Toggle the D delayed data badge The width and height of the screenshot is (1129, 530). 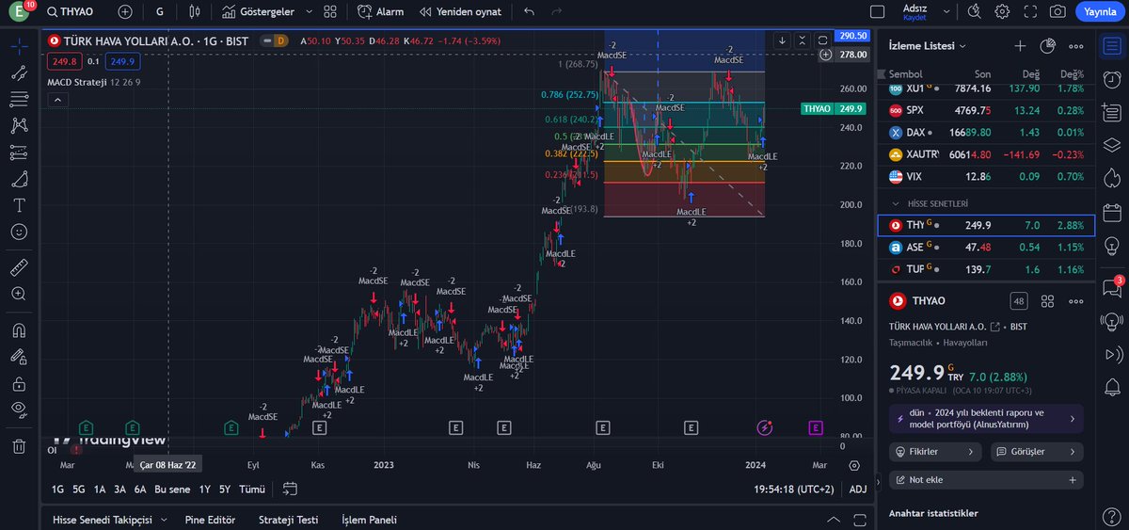point(279,41)
